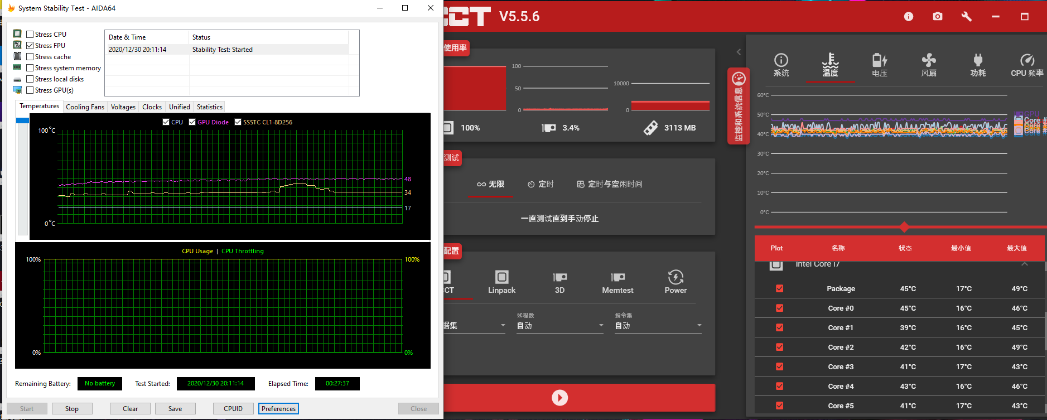Viewport: 1047px width, 420px height.
Task: Open the CPU 频率 frequency tab
Action: tap(1027, 65)
